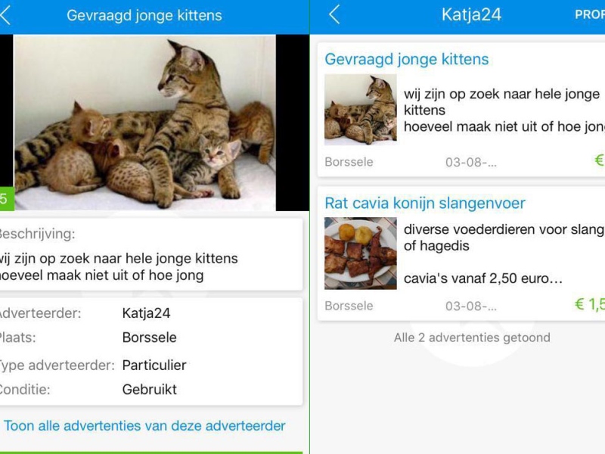Screen dimensions: 605x454
Task: Tap the green photo counter badge
Action: [7, 199]
